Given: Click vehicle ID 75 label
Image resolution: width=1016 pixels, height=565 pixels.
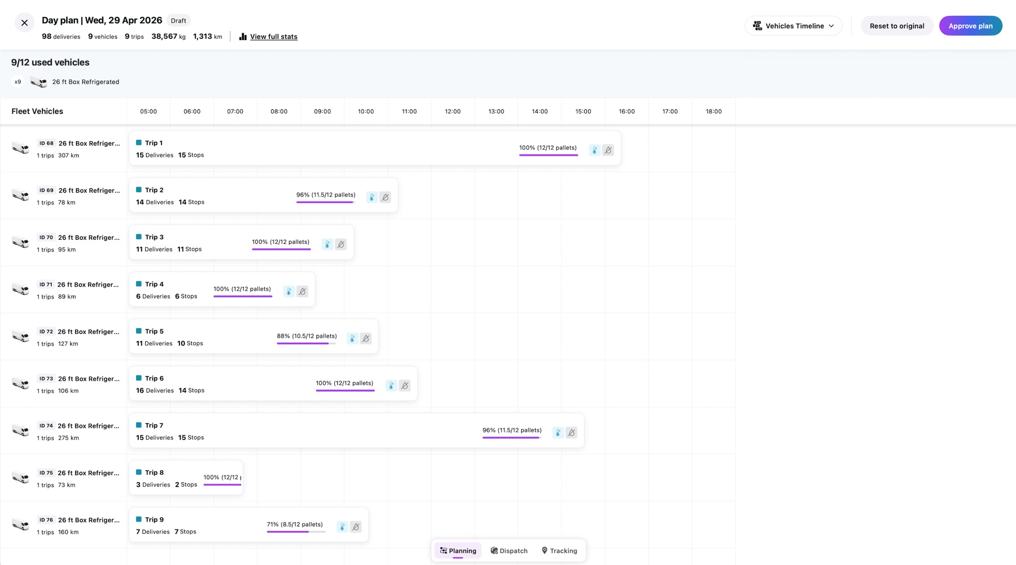Looking at the screenshot, I should pyautogui.click(x=46, y=473).
